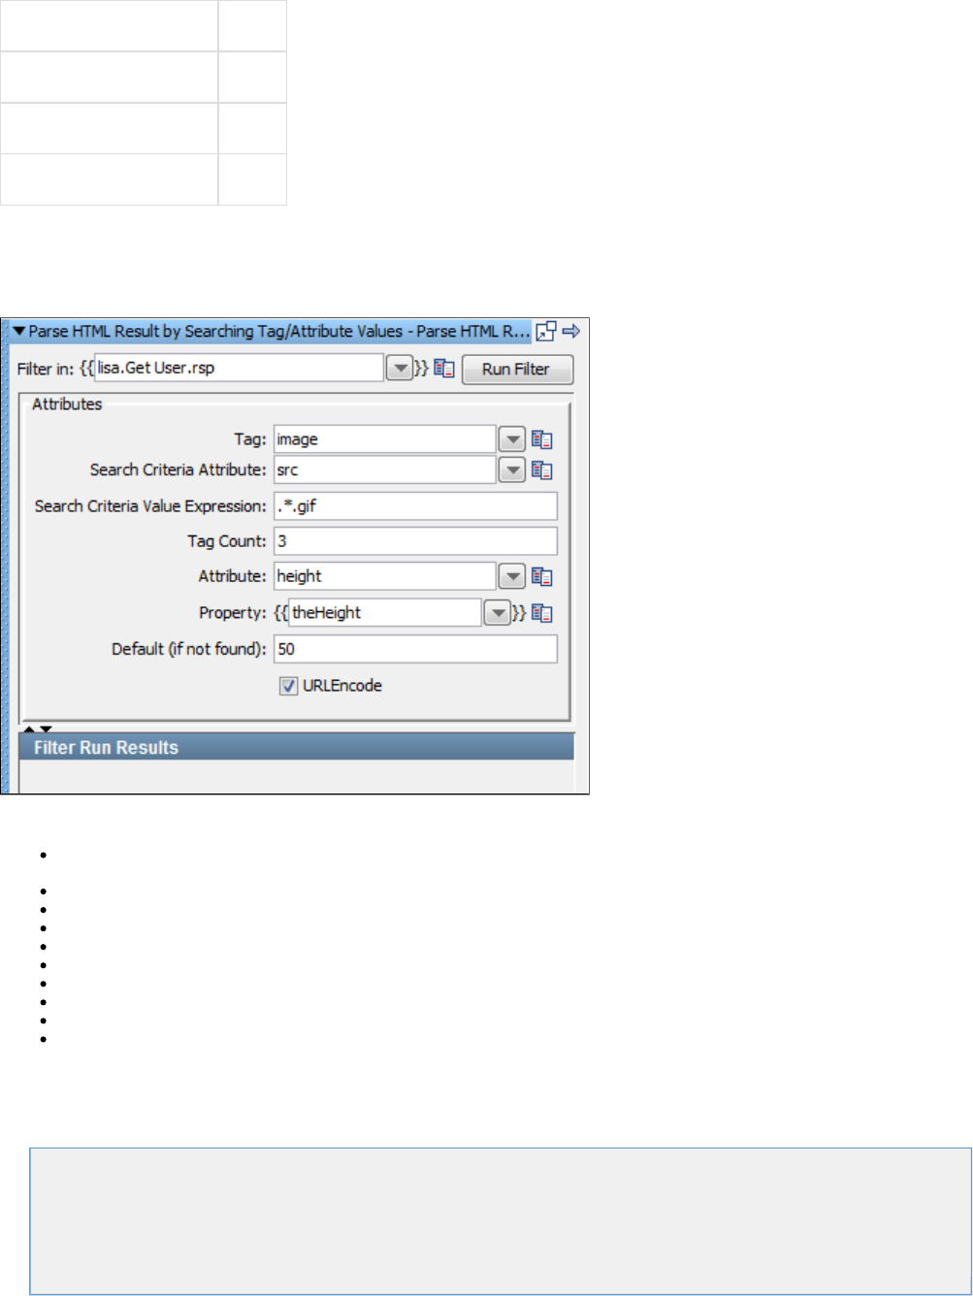Screen dimensions: 973x1296
Task: Click the Tag Count field
Action: click(x=415, y=541)
